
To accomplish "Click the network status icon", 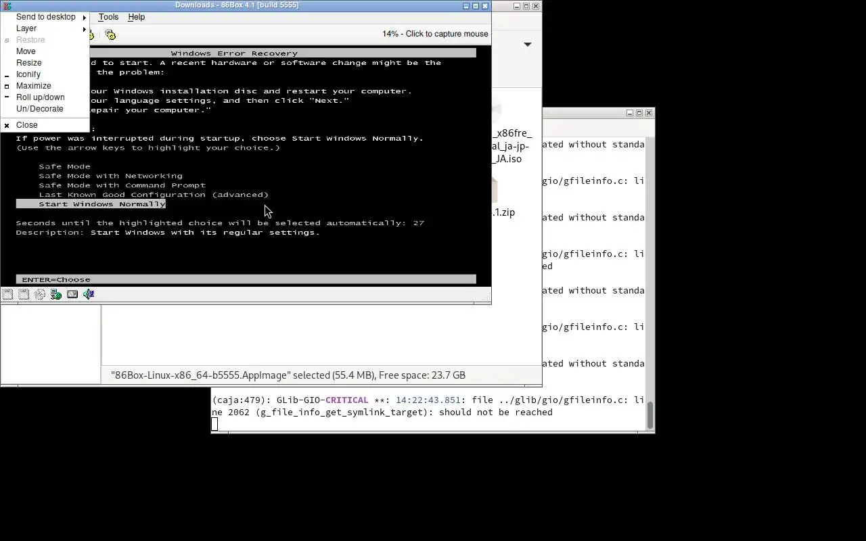I will point(56,294).
